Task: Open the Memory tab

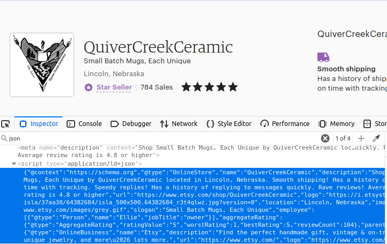Action: tap(337, 124)
